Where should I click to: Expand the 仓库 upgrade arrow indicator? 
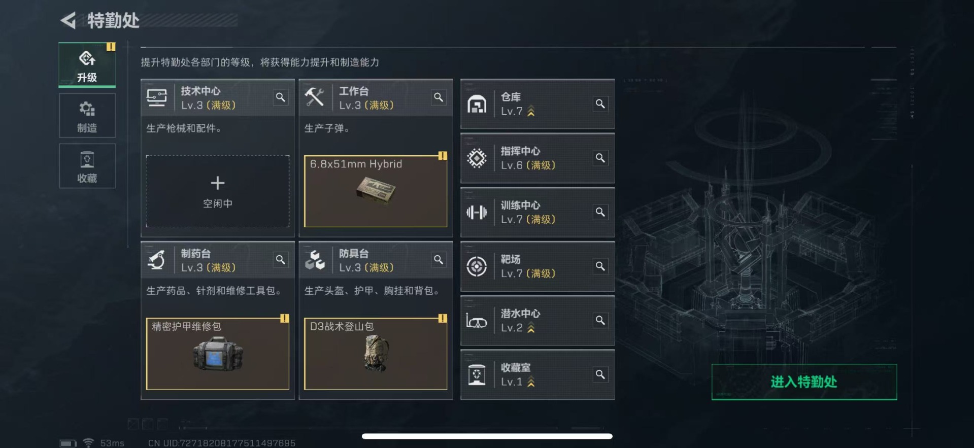pos(531,111)
